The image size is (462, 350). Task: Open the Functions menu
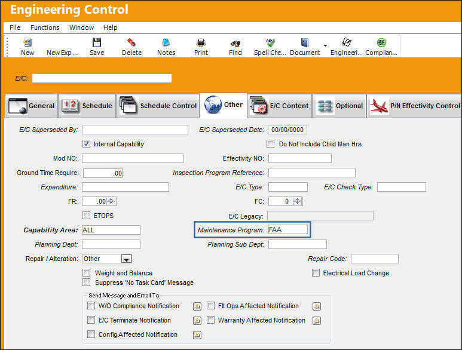(x=45, y=27)
